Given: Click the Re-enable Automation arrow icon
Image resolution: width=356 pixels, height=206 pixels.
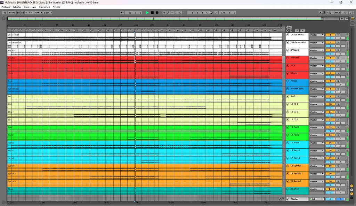Looking at the screenshot, I should (172, 13).
